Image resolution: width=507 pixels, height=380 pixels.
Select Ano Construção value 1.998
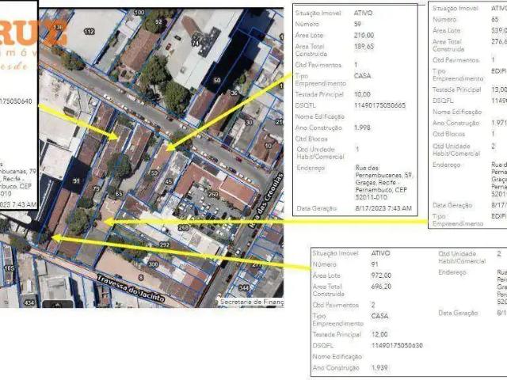pos(362,127)
